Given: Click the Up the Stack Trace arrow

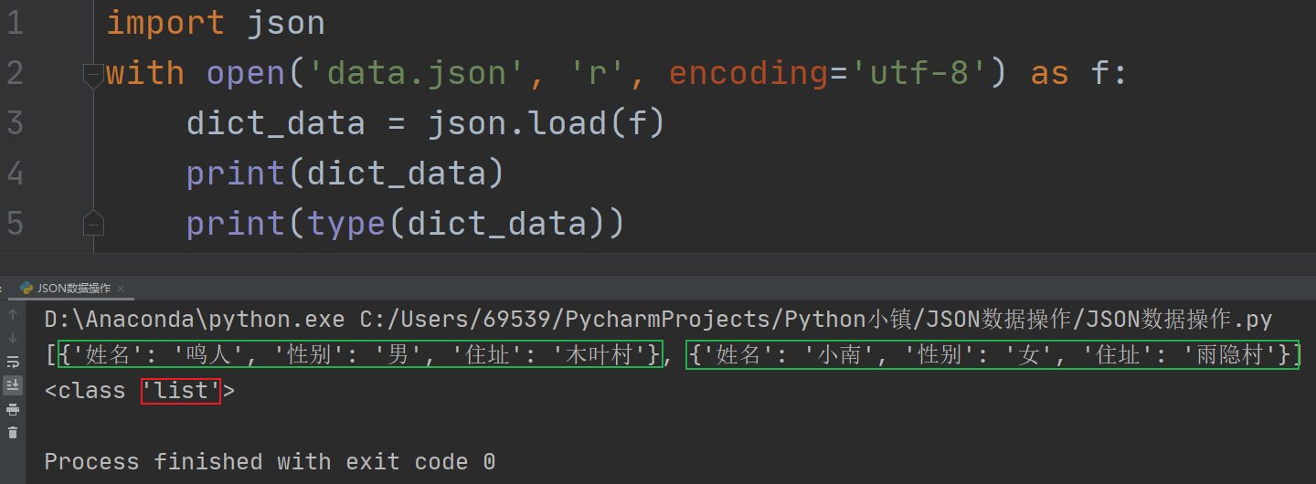Looking at the screenshot, I should pos(13,315).
